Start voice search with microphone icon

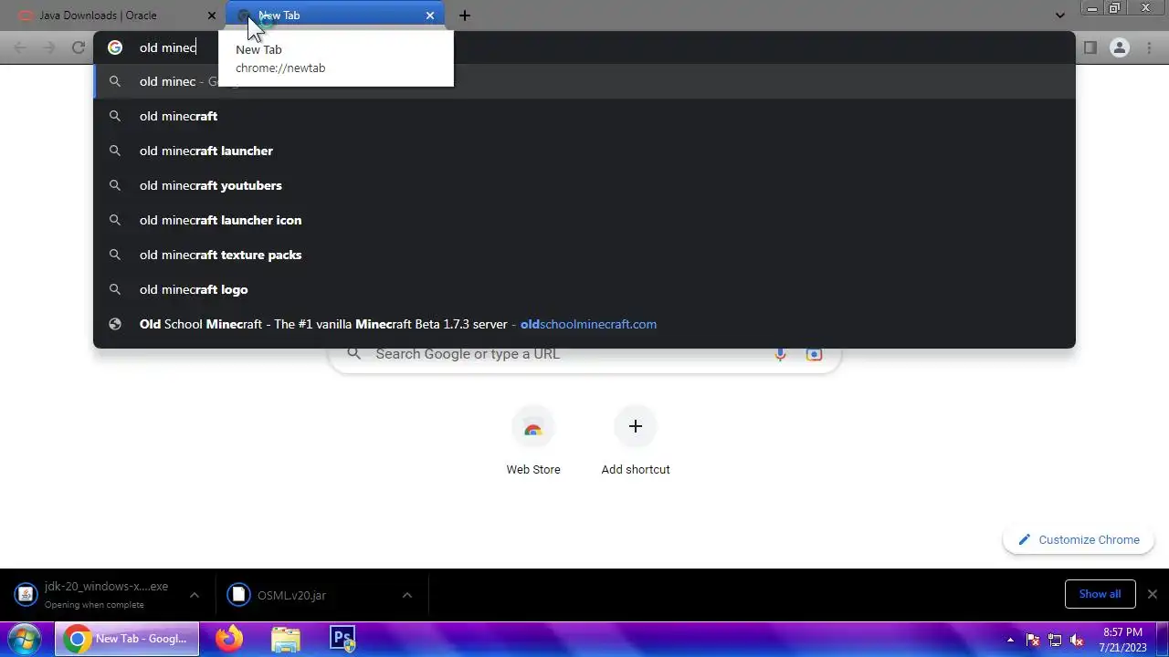(780, 354)
